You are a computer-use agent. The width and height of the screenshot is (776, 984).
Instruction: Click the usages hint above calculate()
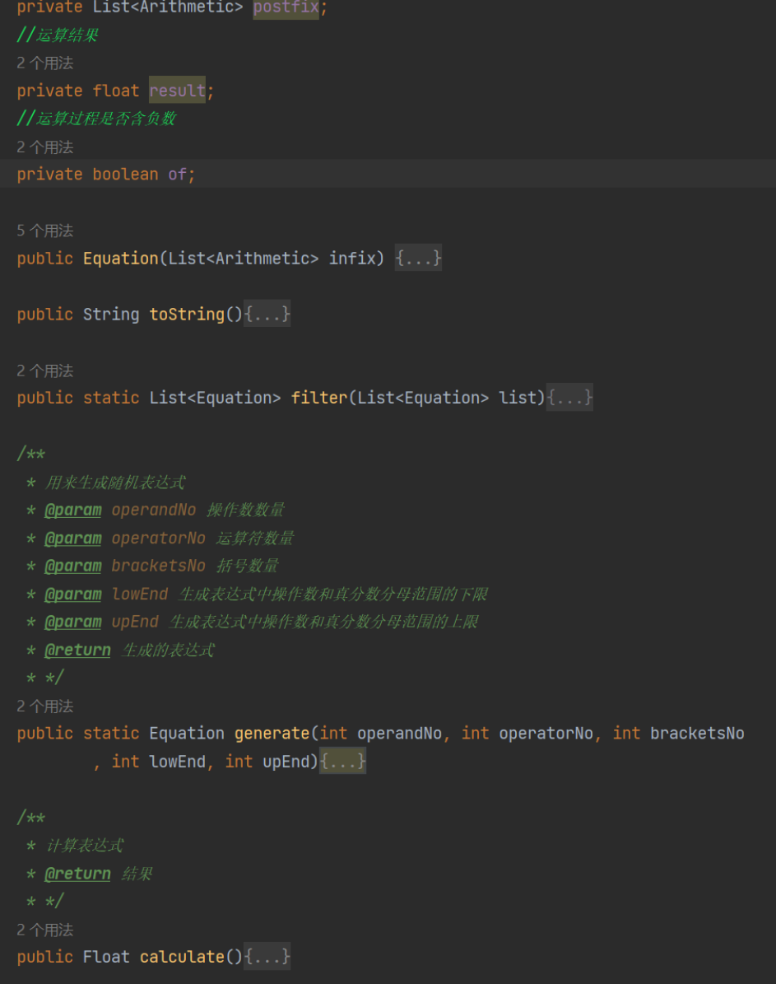click(45, 930)
